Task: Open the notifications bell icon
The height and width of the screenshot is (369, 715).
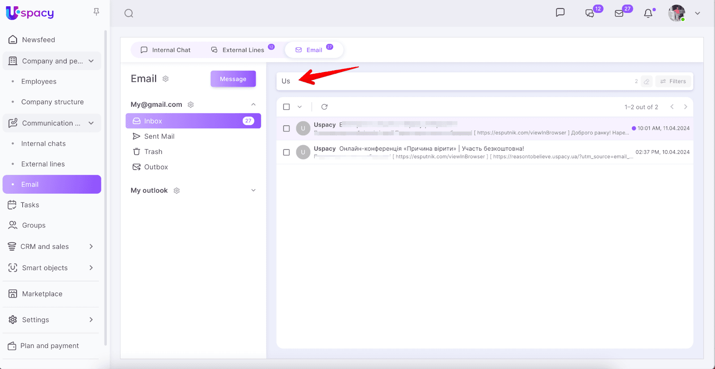Action: 648,13
